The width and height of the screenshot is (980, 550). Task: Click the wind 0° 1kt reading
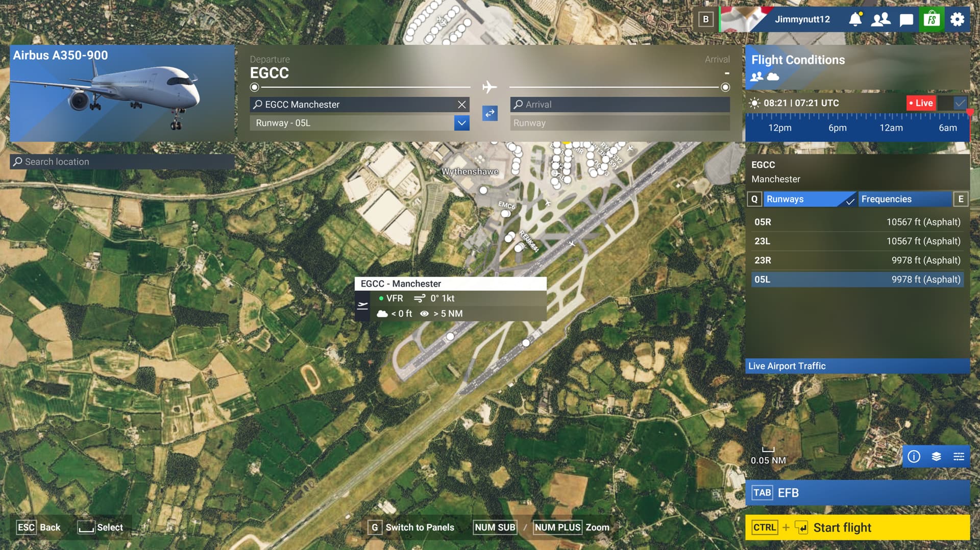coord(434,298)
